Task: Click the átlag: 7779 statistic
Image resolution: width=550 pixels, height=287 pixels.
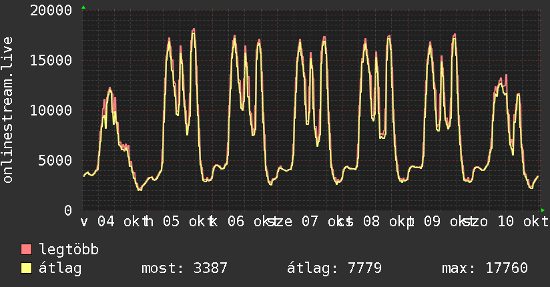Action: [334, 268]
